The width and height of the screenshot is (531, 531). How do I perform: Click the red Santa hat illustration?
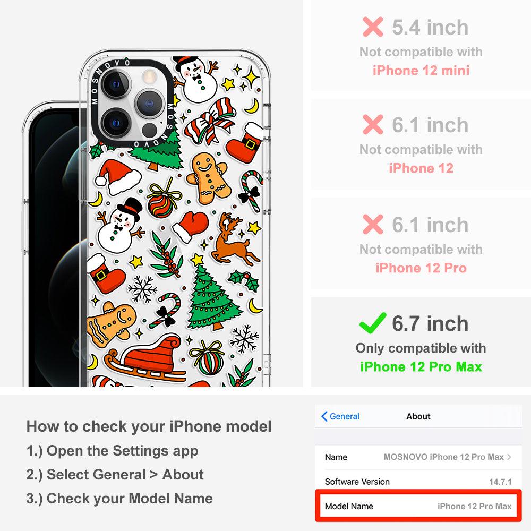[117, 177]
